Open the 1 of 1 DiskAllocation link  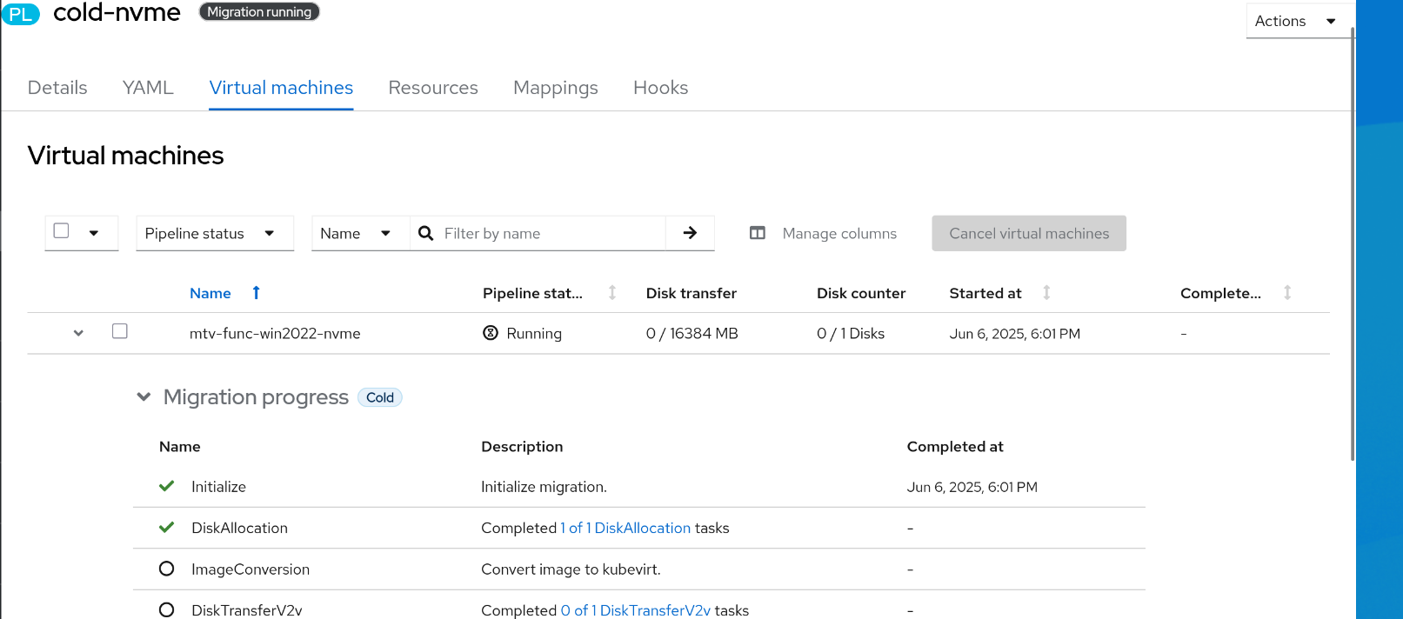click(625, 528)
